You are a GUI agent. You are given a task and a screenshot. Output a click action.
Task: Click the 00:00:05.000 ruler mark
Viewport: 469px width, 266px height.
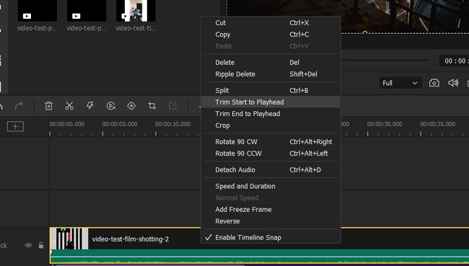click(120, 124)
